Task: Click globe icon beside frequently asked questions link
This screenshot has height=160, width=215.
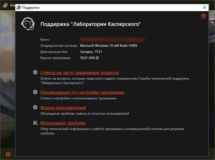Action: [x=35, y=72]
